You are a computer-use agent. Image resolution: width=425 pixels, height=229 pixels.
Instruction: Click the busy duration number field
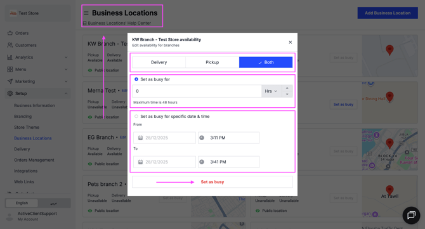pos(197,91)
